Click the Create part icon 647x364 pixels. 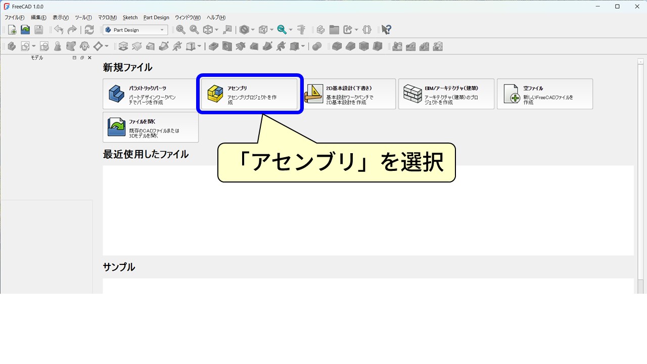[x=320, y=30]
